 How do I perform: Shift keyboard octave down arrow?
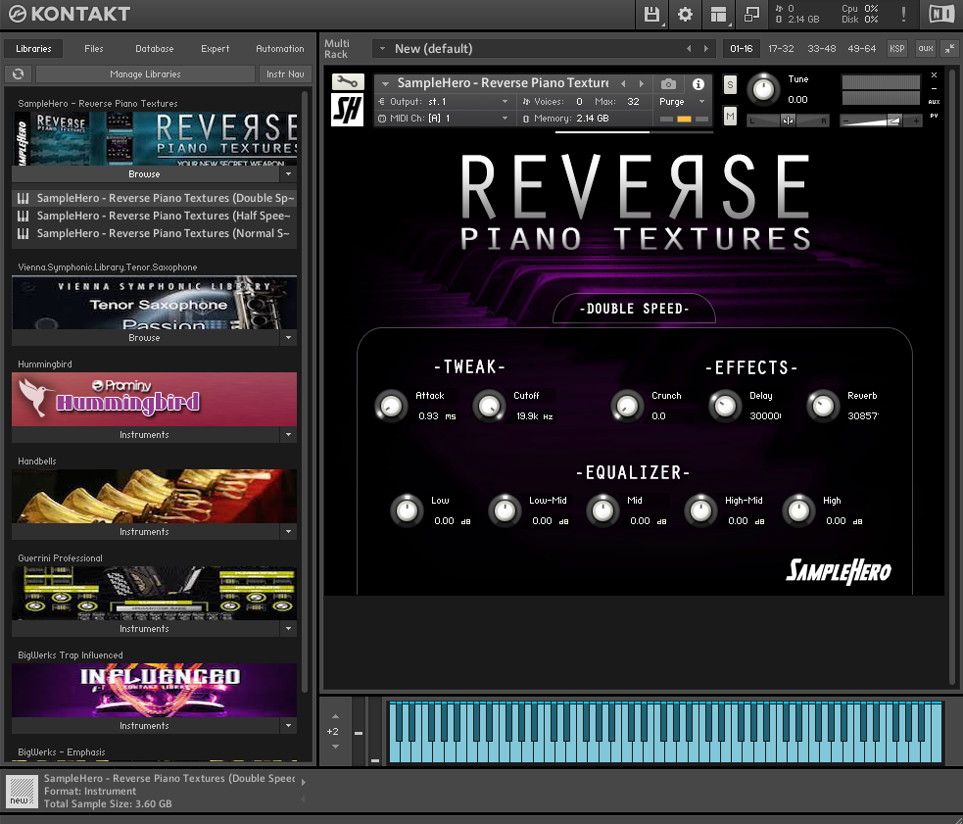click(335, 747)
